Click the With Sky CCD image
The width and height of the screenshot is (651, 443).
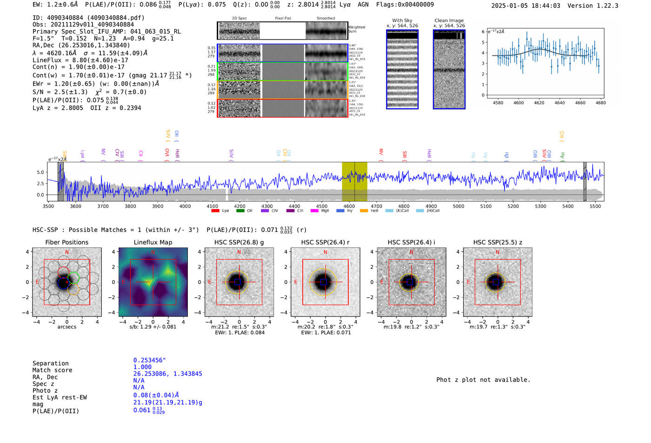coord(402,69)
